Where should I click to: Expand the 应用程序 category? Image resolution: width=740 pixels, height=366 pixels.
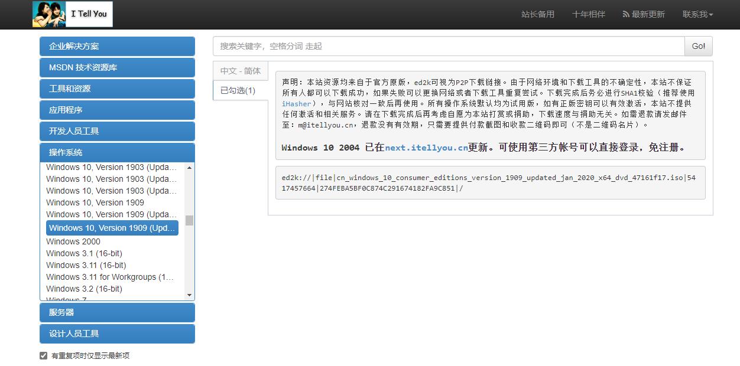click(x=117, y=110)
